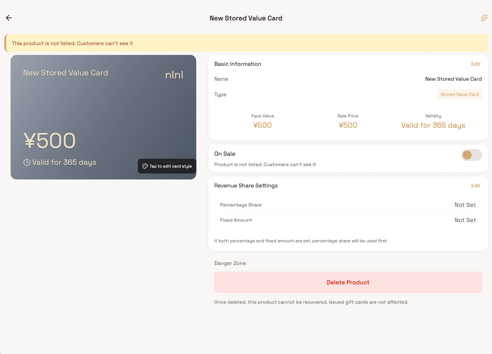Enable the On Sale toggle

coord(471,155)
